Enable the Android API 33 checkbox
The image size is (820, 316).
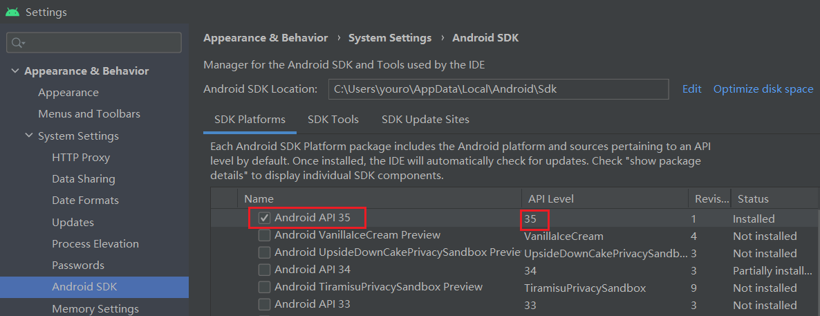pyautogui.click(x=265, y=304)
